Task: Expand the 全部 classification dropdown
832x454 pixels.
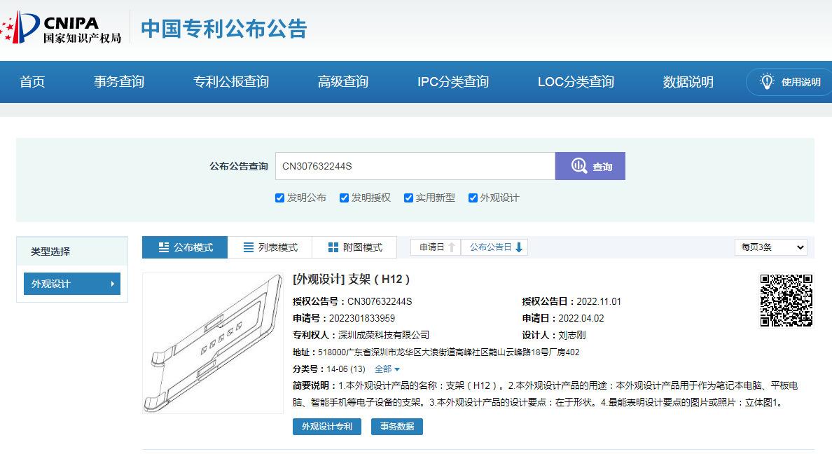Action: point(387,369)
